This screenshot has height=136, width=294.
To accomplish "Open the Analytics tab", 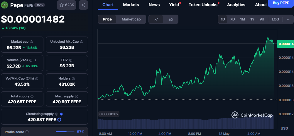I will (x=236, y=5).
